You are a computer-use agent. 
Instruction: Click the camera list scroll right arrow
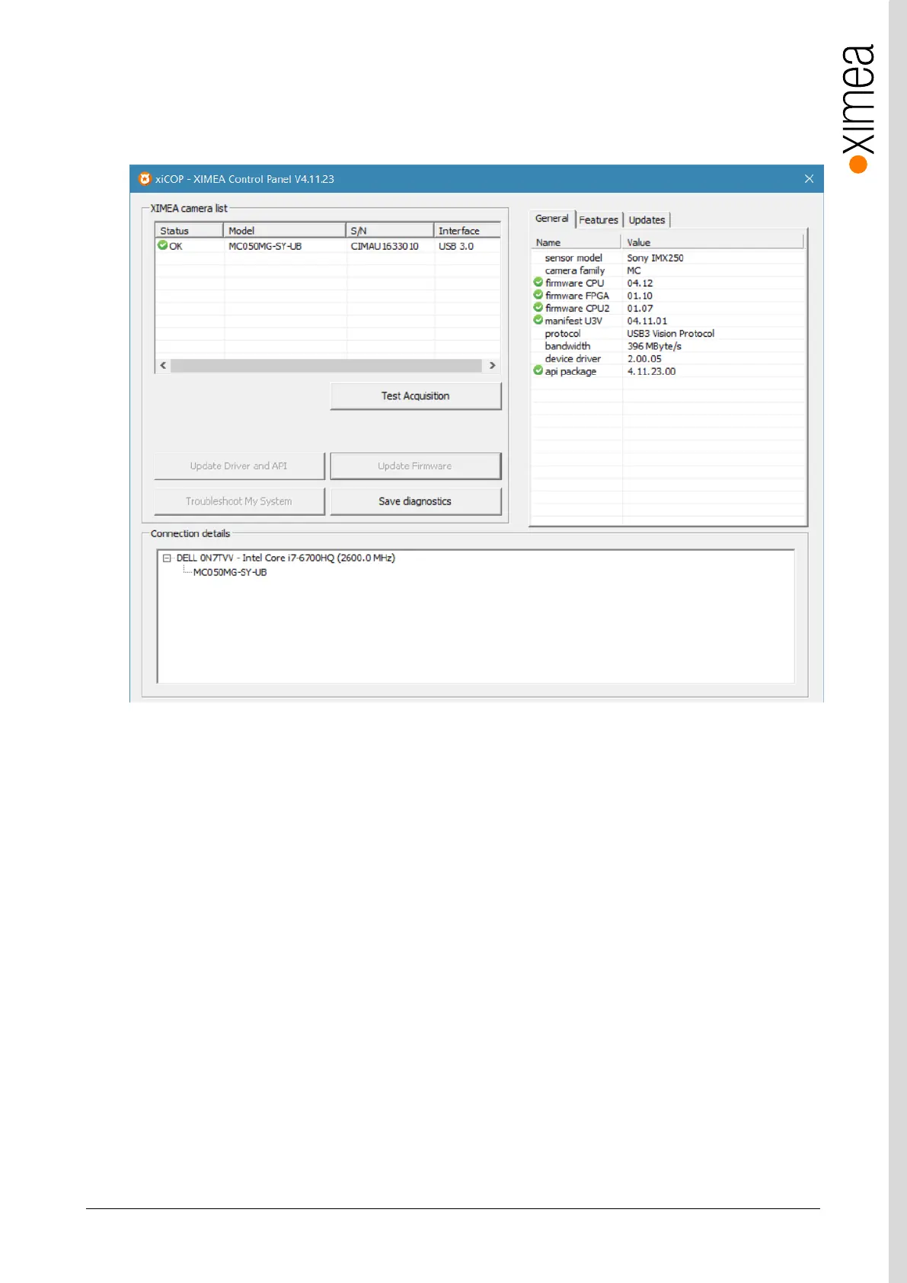[492, 366]
